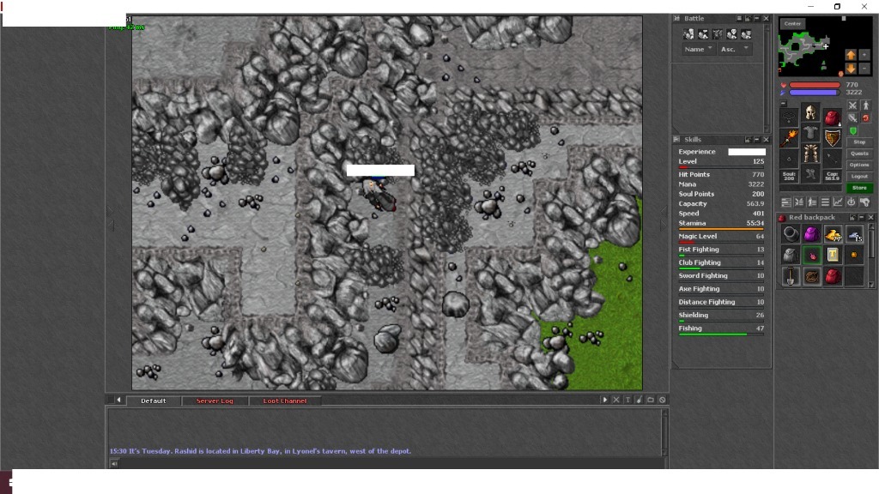The height and width of the screenshot is (494, 879).
Task: Toggle the red PvP mode icon
Action: (x=866, y=117)
